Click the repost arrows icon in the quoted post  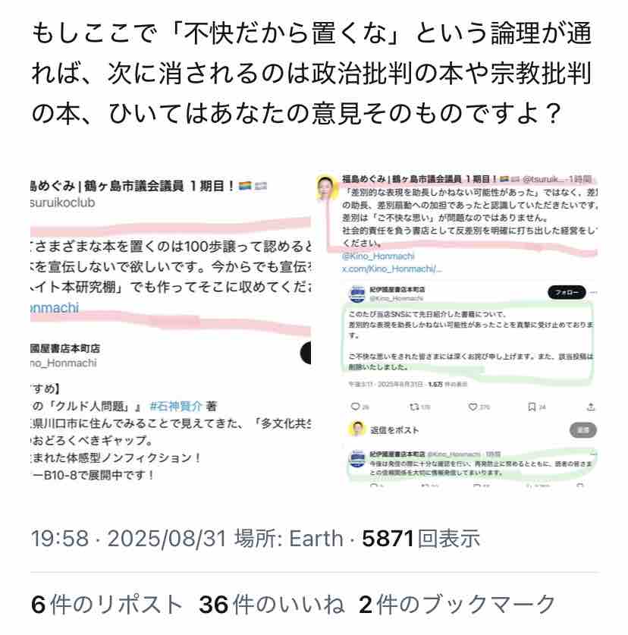point(413,407)
